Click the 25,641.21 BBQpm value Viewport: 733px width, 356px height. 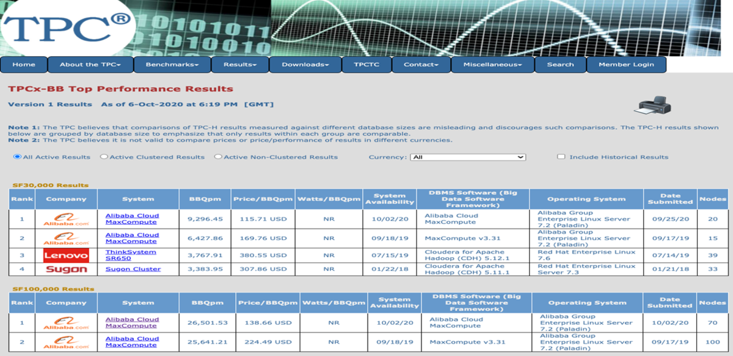click(x=209, y=342)
